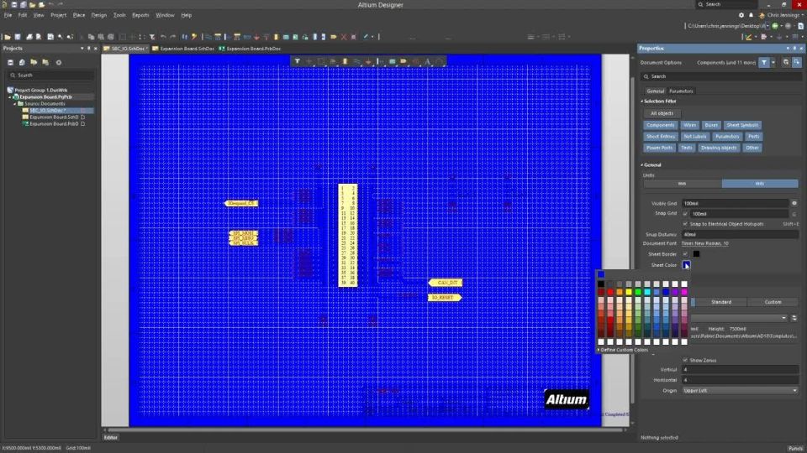
Task: Collapse Source Documents folder
Action: coord(15,103)
